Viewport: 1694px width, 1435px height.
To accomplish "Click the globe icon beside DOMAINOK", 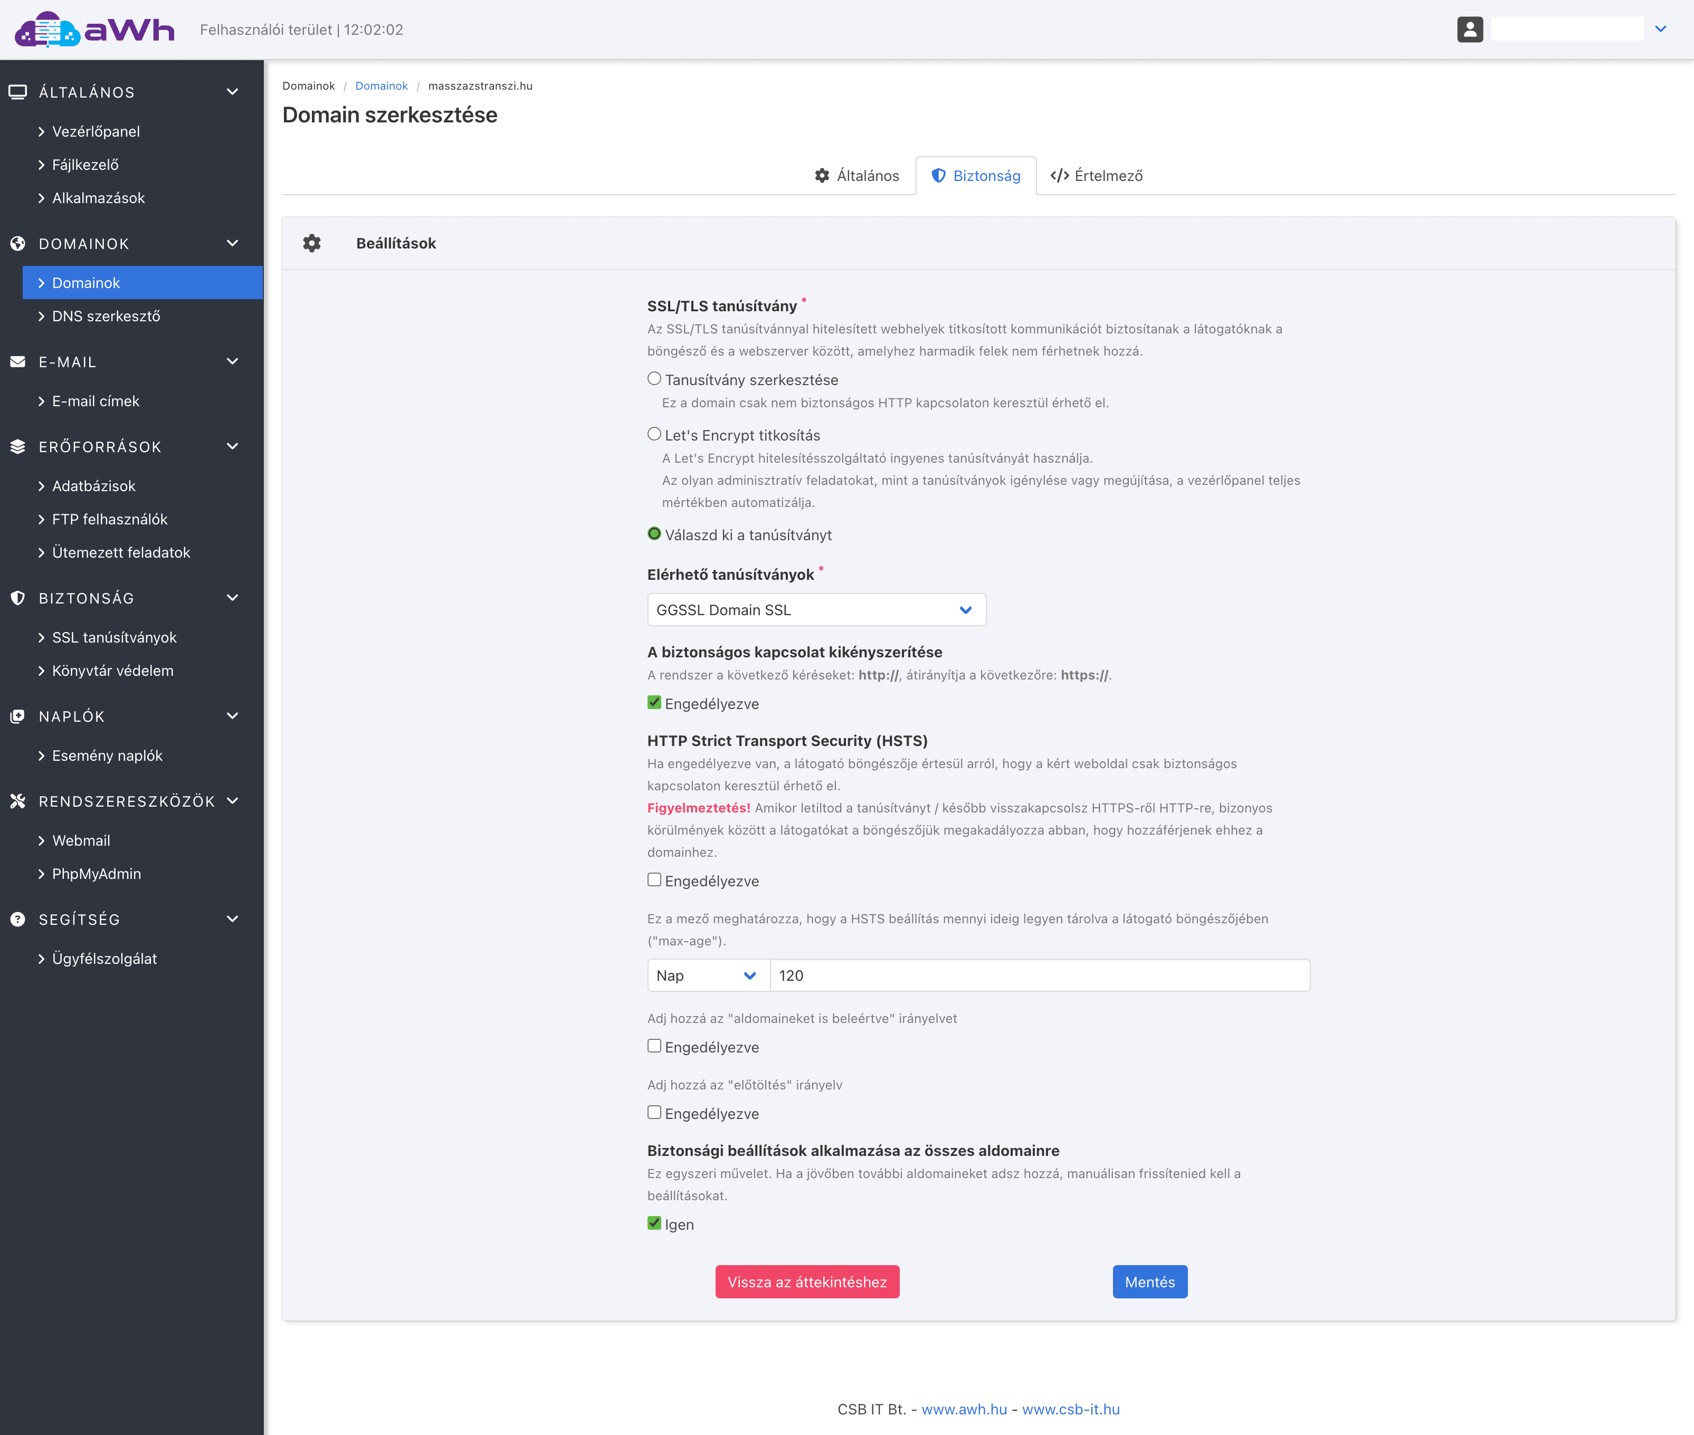I will point(18,243).
